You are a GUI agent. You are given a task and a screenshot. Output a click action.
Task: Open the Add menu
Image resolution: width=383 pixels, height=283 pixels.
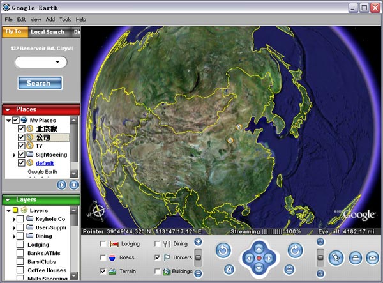tap(50, 20)
